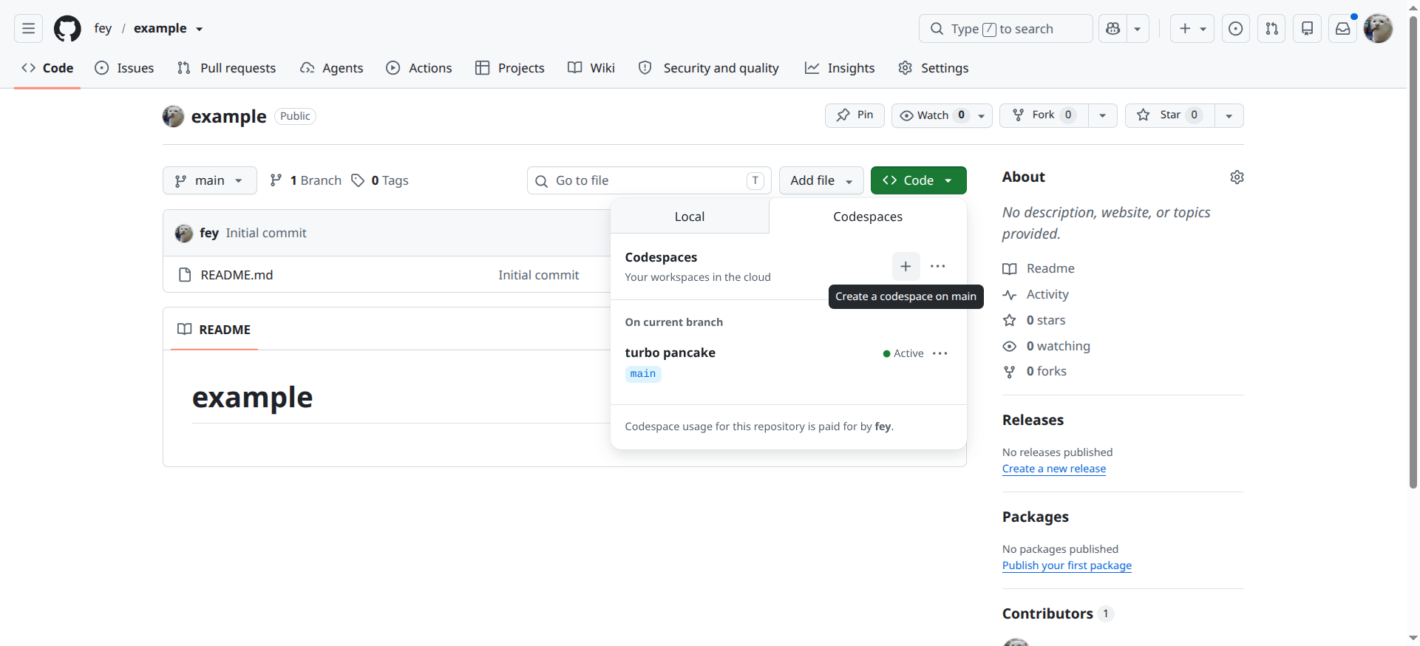Click fey avatar in commit row
Screen dimensions: 1420x646
coord(184,234)
